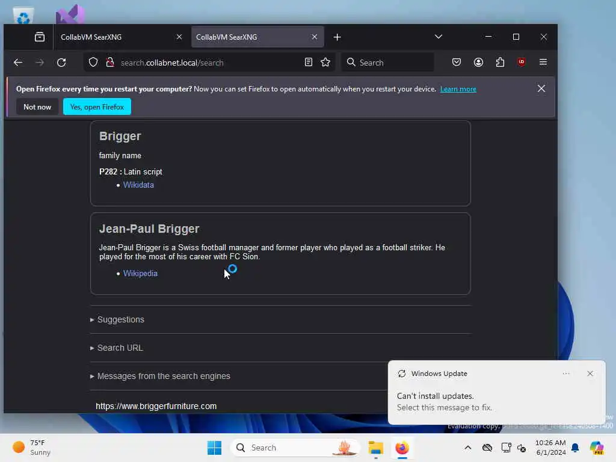Open the tracking protection shield icon
The height and width of the screenshot is (462, 616).
coord(93,63)
